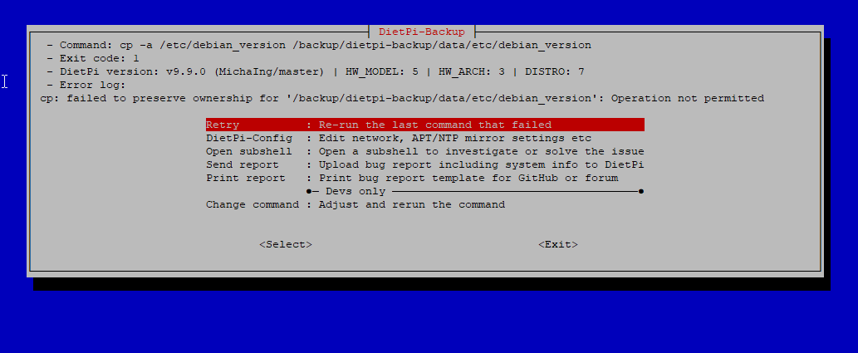The width and height of the screenshot is (858, 353).
Task: Click the left bullet of Devs only divider
Action: coord(309,192)
